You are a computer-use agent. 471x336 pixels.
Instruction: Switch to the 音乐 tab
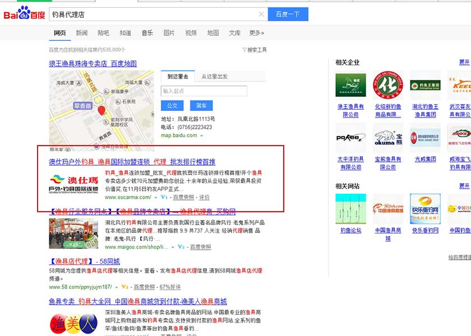(147, 32)
